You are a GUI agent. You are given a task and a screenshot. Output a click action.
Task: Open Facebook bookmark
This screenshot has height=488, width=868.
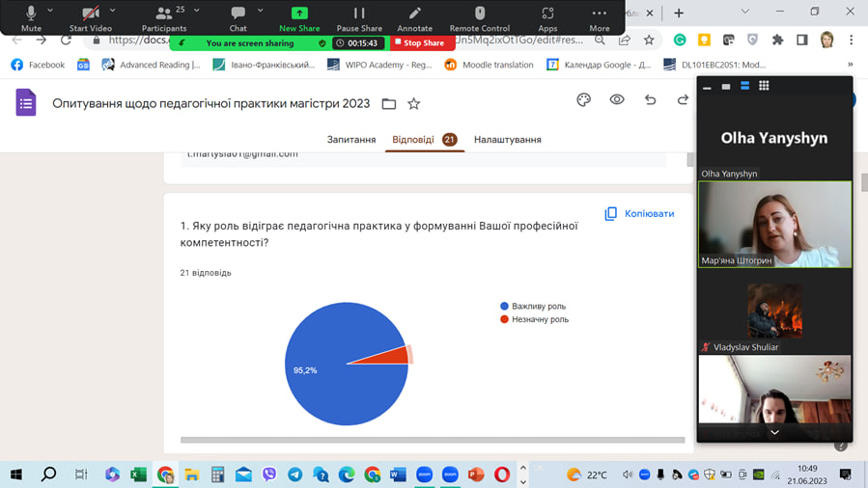tap(39, 65)
